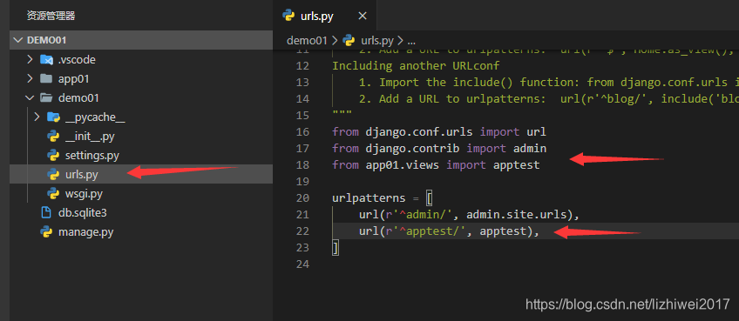
Task: Expand the __pycache__ folder chevron
Action: pyautogui.click(x=37, y=117)
